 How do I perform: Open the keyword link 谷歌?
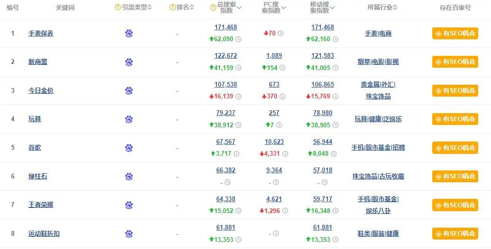[x=35, y=148]
